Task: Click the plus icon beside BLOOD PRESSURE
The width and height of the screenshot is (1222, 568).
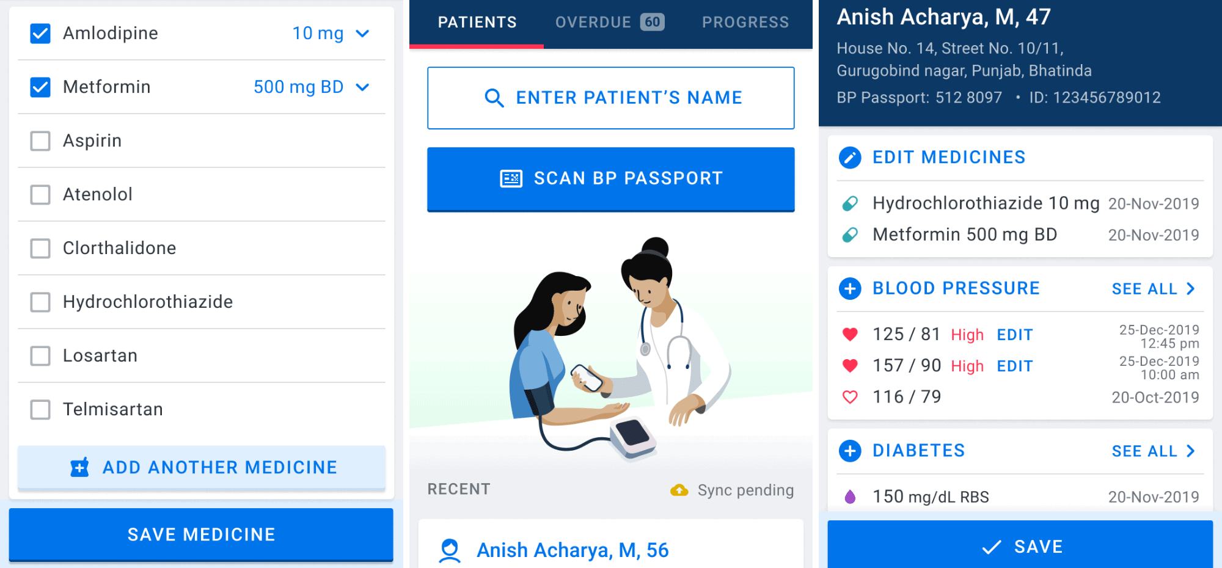Action: 850,288
